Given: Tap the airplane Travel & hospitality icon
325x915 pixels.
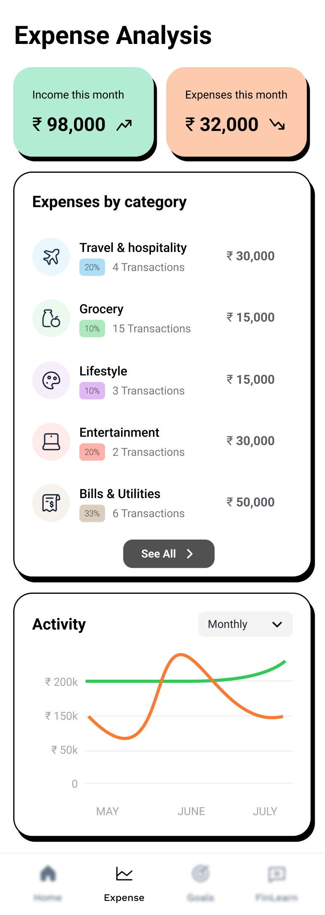Looking at the screenshot, I should tap(51, 257).
